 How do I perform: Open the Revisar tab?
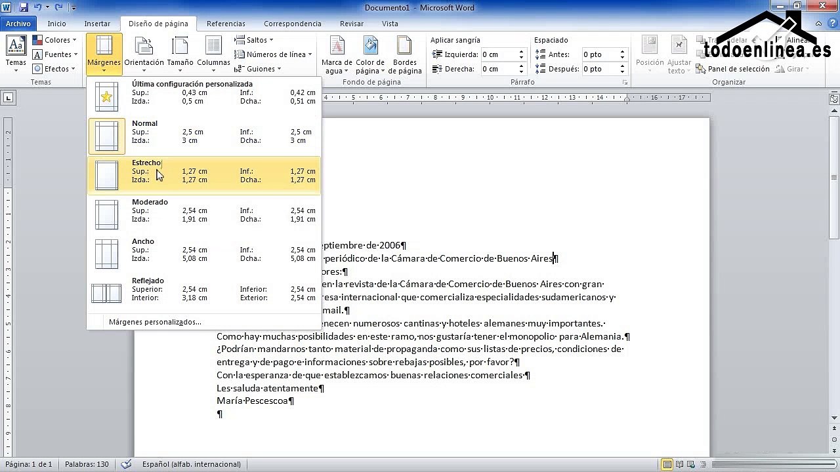click(x=352, y=24)
